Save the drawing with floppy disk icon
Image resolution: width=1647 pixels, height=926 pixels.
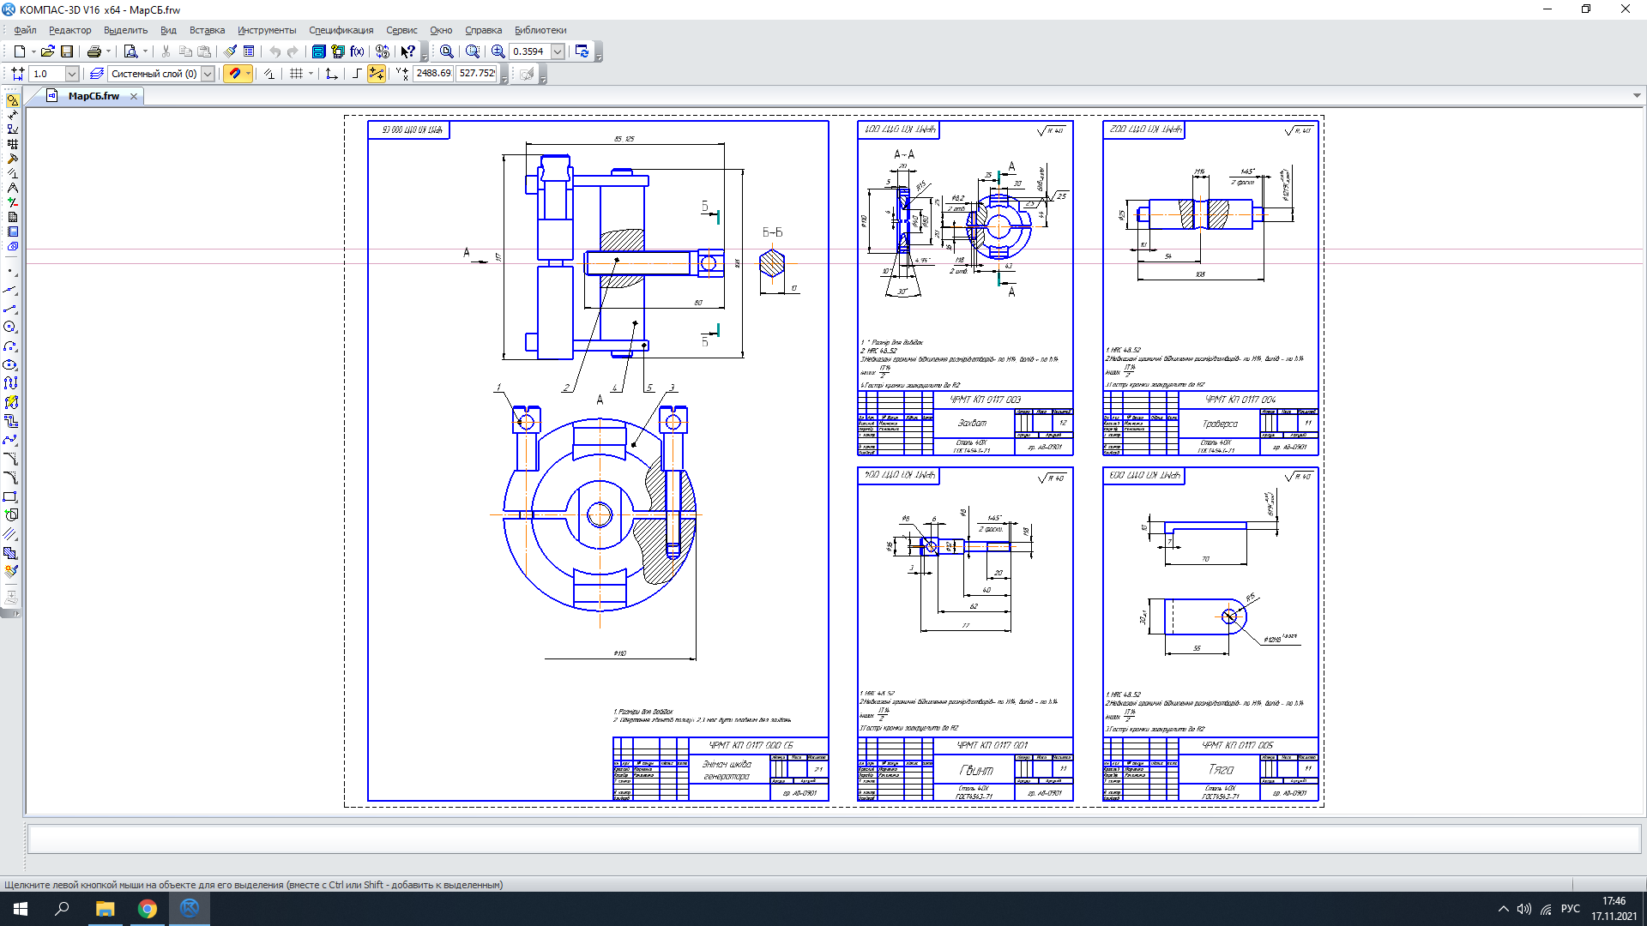point(67,51)
